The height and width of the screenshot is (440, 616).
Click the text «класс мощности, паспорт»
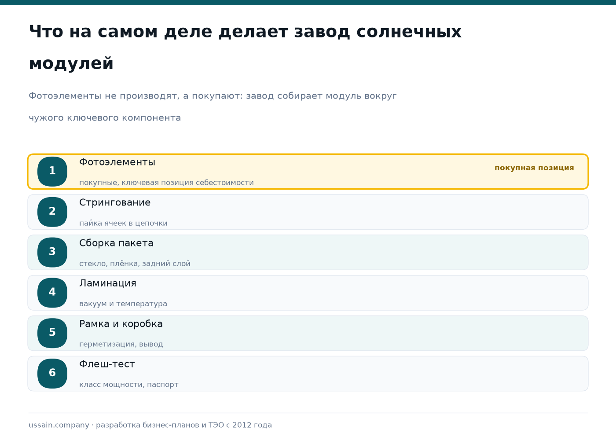click(x=128, y=385)
